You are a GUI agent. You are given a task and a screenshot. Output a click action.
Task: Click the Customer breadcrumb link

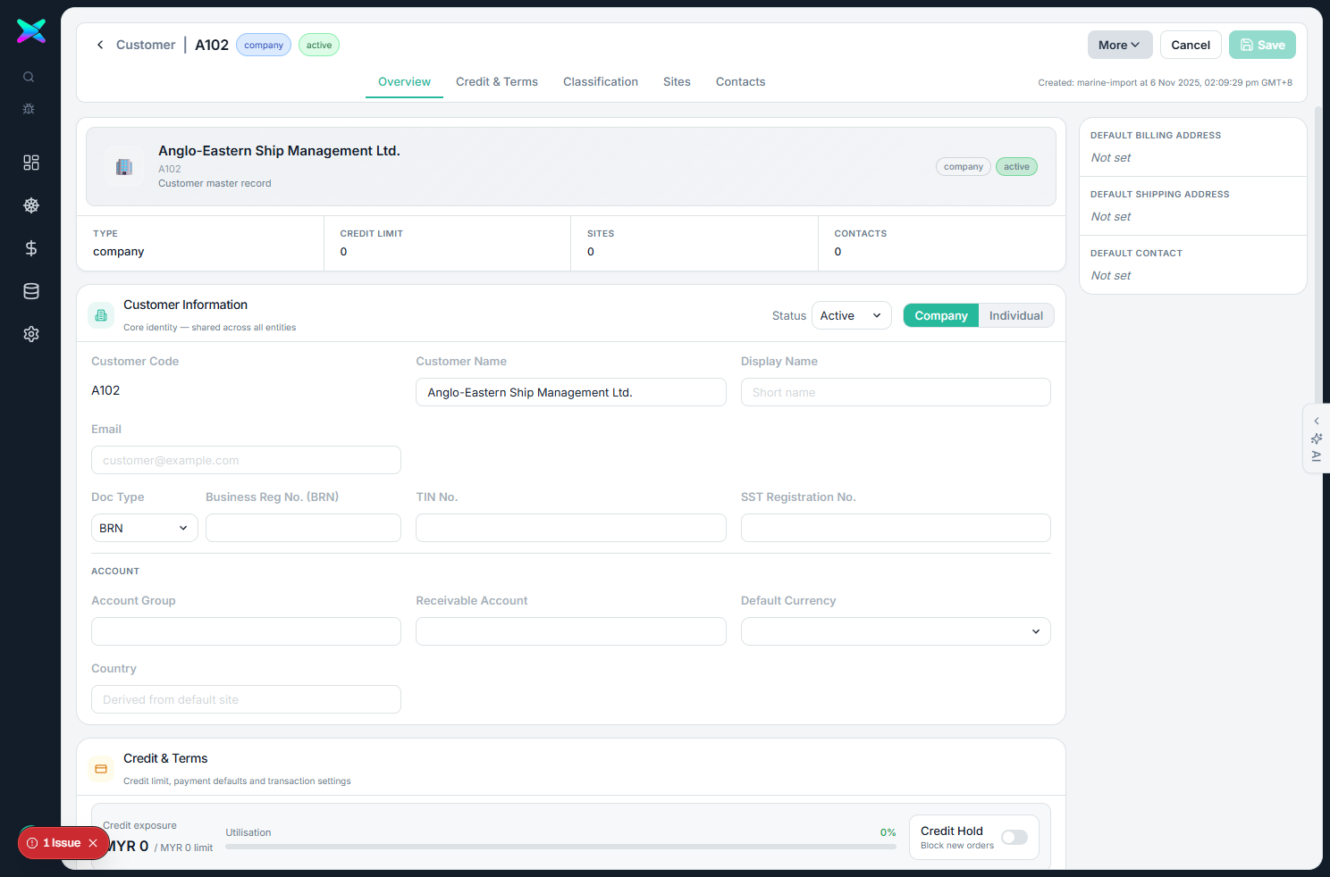point(146,45)
